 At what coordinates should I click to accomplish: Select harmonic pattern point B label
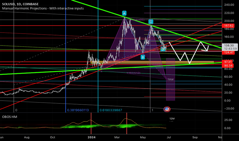coord(143,57)
